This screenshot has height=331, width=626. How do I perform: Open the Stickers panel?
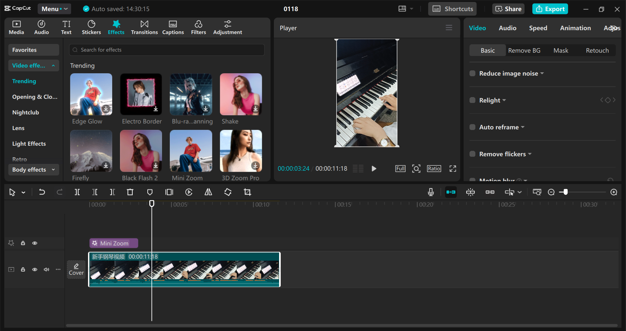coord(91,27)
